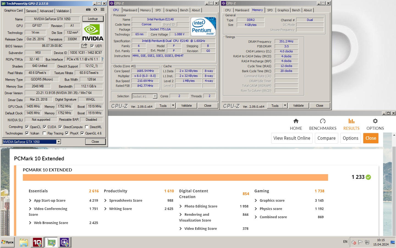Viewport: 396px width, 248px height.
Task: Click the green valid-score checkmark icon
Action: (x=369, y=177)
